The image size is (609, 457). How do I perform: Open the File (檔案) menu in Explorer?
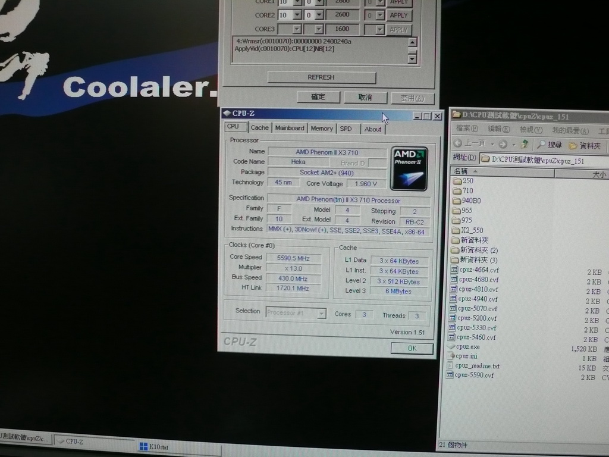[467, 129]
